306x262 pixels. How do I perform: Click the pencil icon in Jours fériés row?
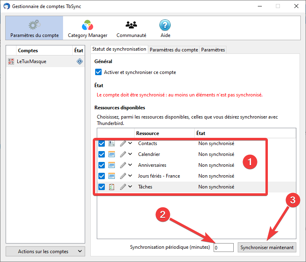[123, 176]
